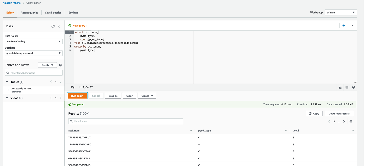The width and height of the screenshot is (366, 166).
Task: Format the SQL query
Action: point(340,87)
